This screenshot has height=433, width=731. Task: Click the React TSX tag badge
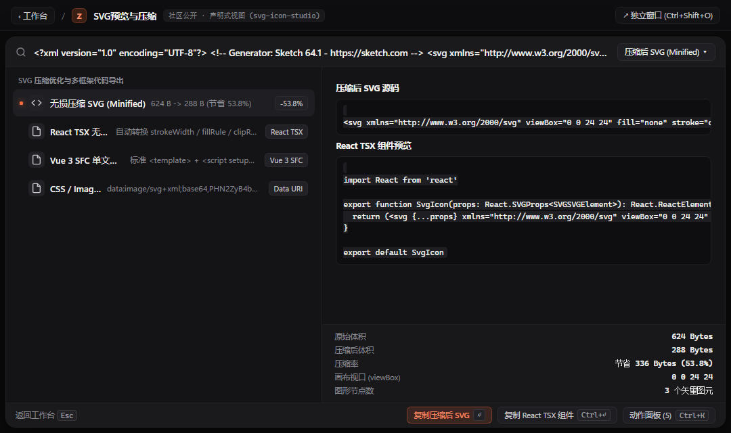[287, 132]
